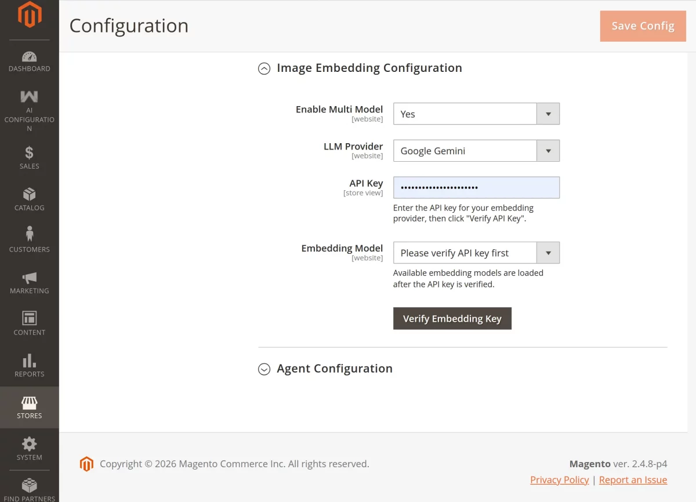Screen dimensions: 696x502
Task: Open the AI Configuration sidebar icon
Action: tap(29, 97)
